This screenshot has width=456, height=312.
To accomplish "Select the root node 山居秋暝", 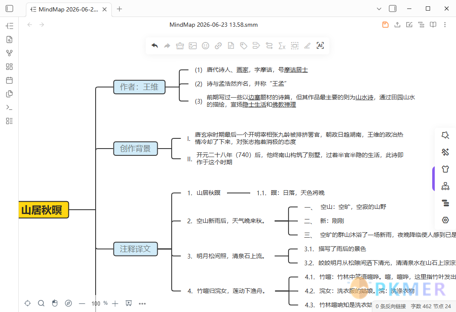I will (44, 210).
